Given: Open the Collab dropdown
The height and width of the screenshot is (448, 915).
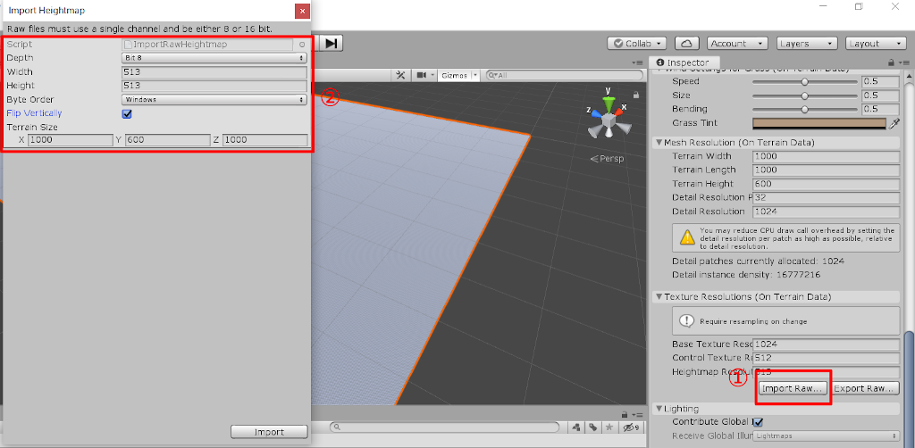Looking at the screenshot, I should (636, 43).
